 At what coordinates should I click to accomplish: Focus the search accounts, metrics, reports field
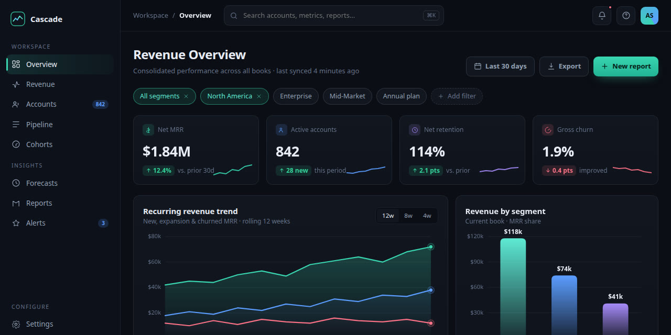(334, 16)
